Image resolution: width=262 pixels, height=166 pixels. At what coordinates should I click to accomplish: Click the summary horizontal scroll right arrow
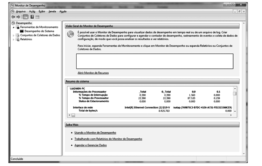231,115
